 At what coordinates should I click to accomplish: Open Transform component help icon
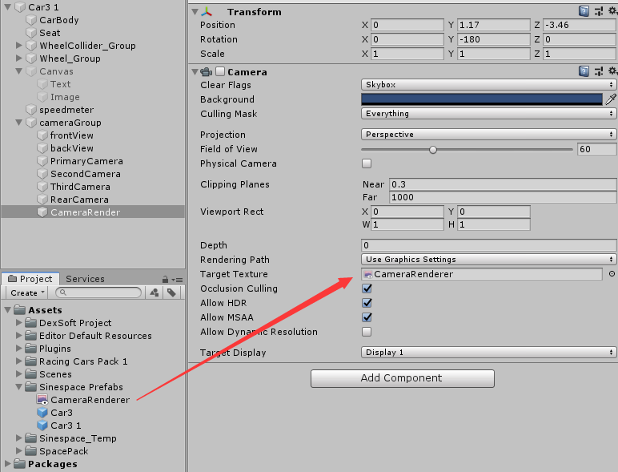point(584,11)
